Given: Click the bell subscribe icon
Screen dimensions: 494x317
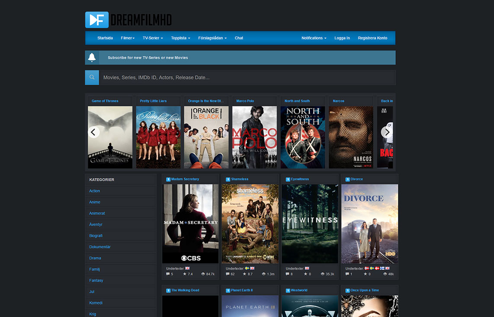Looking at the screenshot, I should (92, 58).
